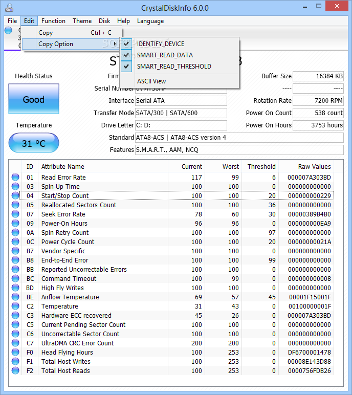Viewport: 352px width, 395px height.
Task: Uncheck SMART_READ_DATA copy option
Action: pos(180,55)
